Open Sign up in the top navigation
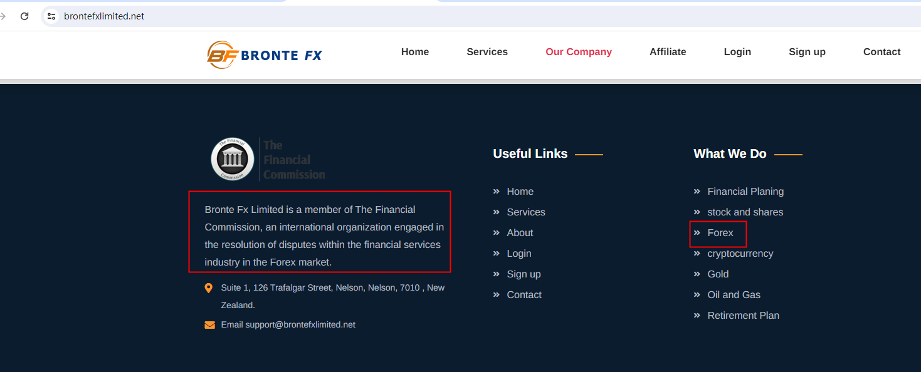Viewport: 921px width, 372px height. (x=807, y=52)
